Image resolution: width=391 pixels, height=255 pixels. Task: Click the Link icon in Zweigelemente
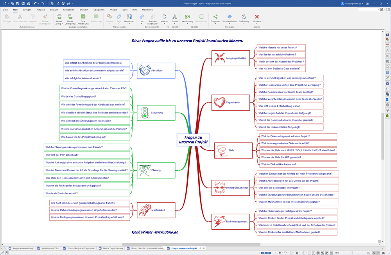142,17
